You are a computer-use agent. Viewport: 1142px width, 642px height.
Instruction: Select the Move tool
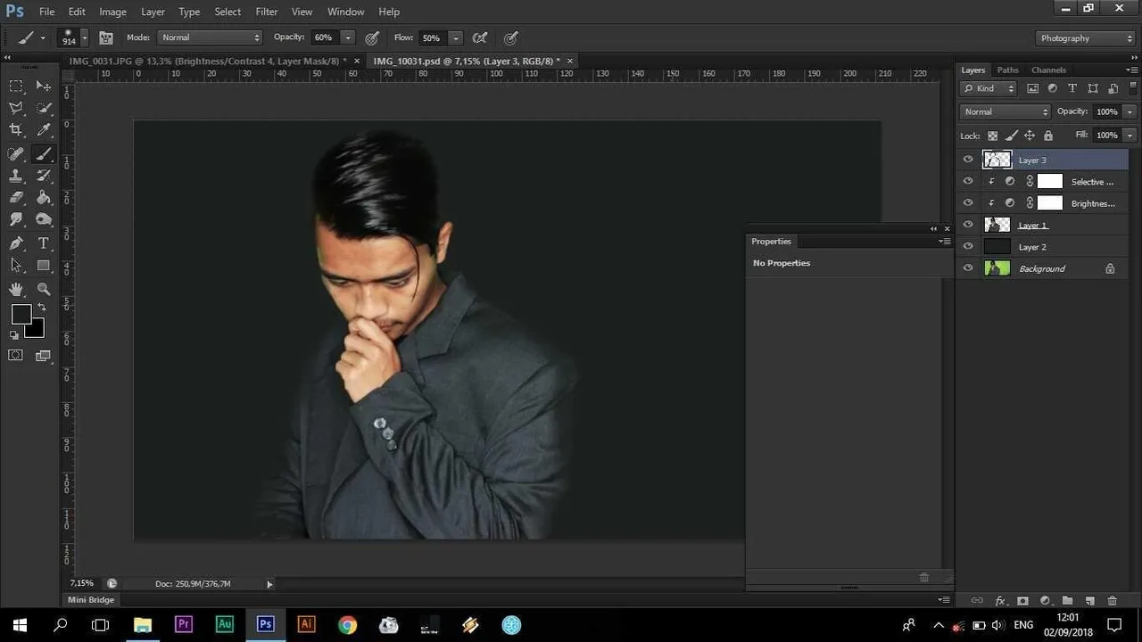[44, 86]
